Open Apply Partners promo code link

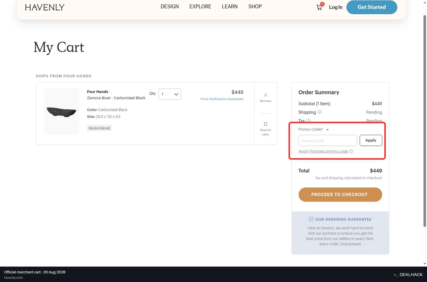323,151
